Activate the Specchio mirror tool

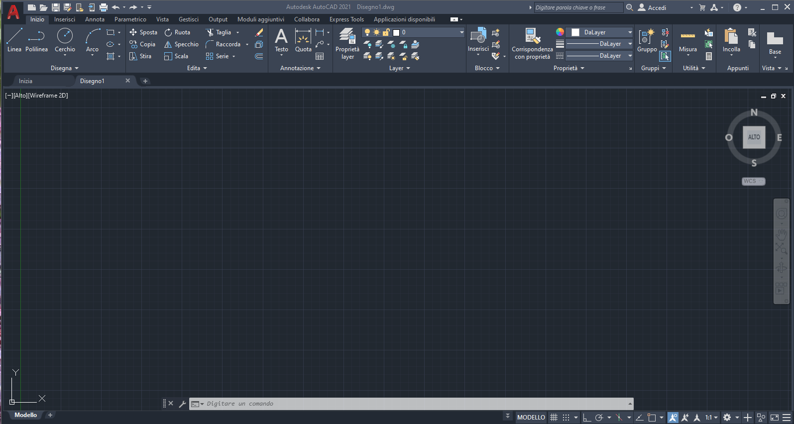pyautogui.click(x=181, y=44)
